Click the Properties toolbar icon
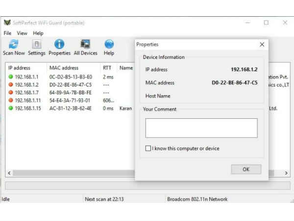294x221 pixels. (x=59, y=44)
